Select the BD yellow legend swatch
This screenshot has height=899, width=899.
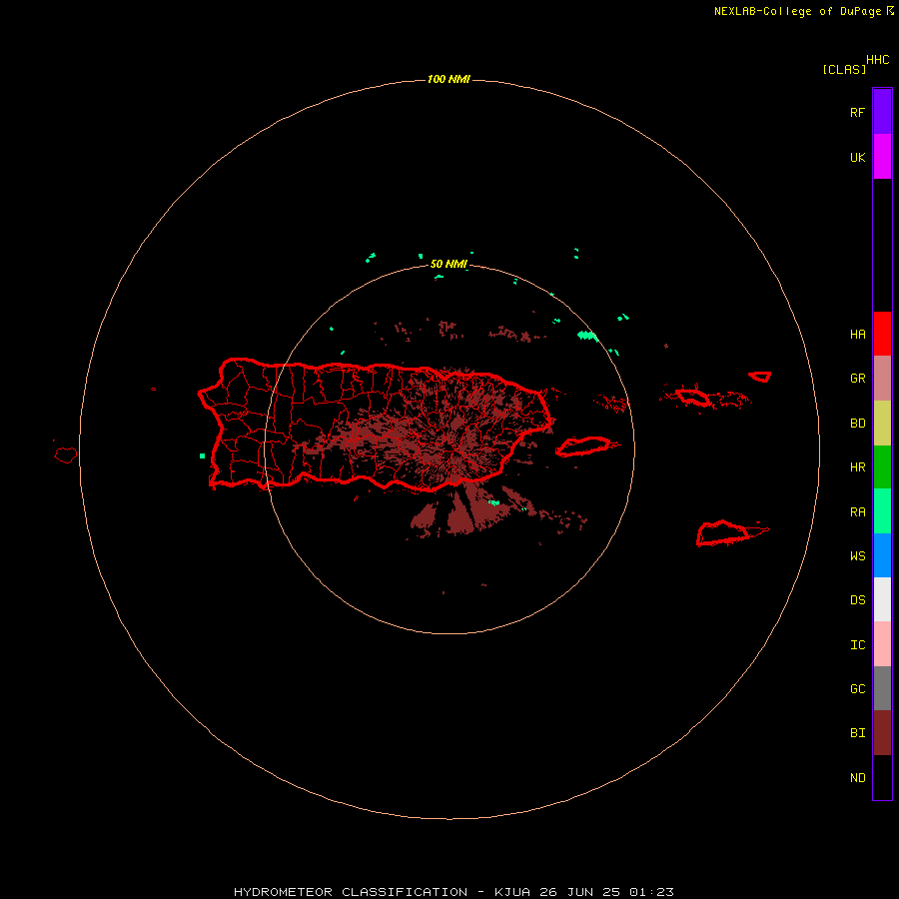882,424
